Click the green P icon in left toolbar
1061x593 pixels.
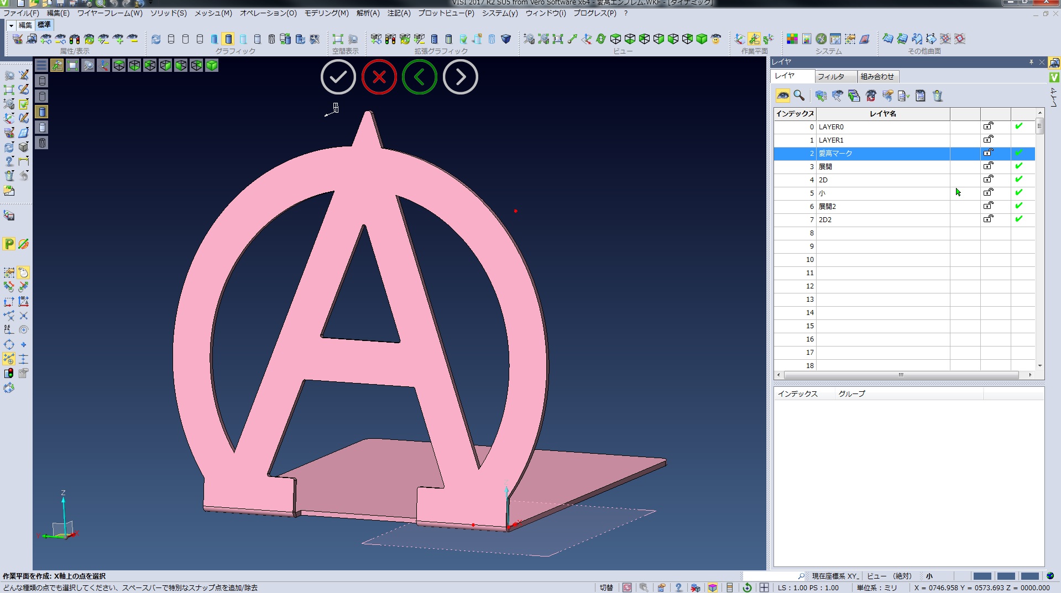pos(9,244)
